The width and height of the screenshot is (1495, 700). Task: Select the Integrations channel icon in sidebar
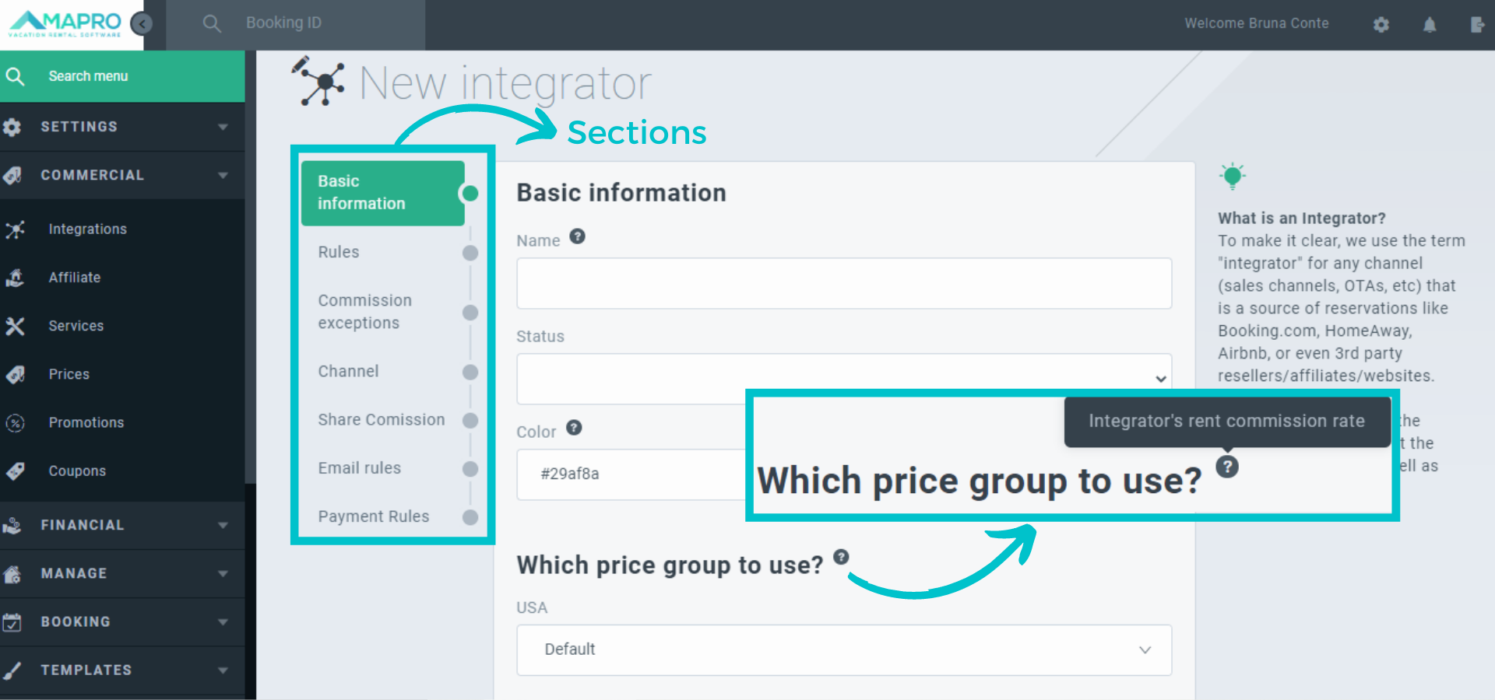click(16, 229)
